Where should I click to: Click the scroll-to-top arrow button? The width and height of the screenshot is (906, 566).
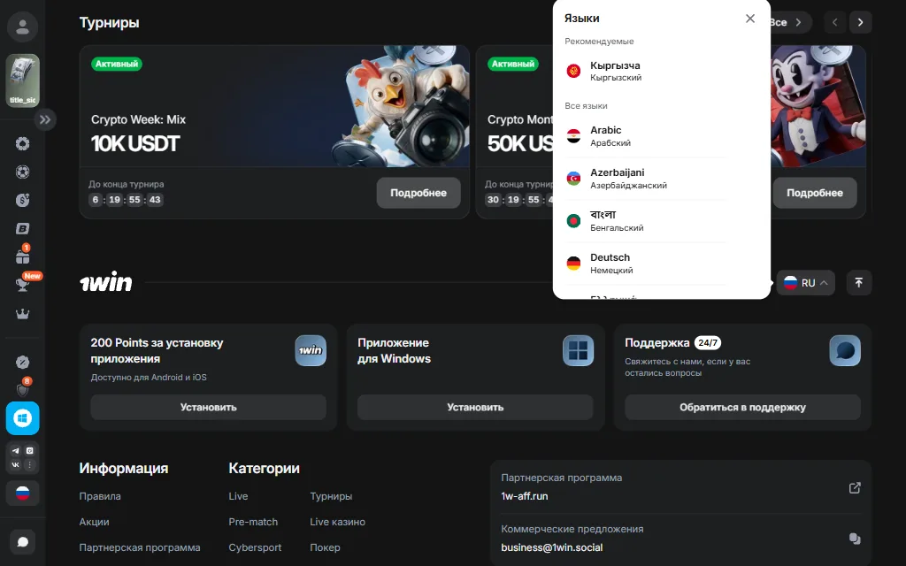coord(858,282)
